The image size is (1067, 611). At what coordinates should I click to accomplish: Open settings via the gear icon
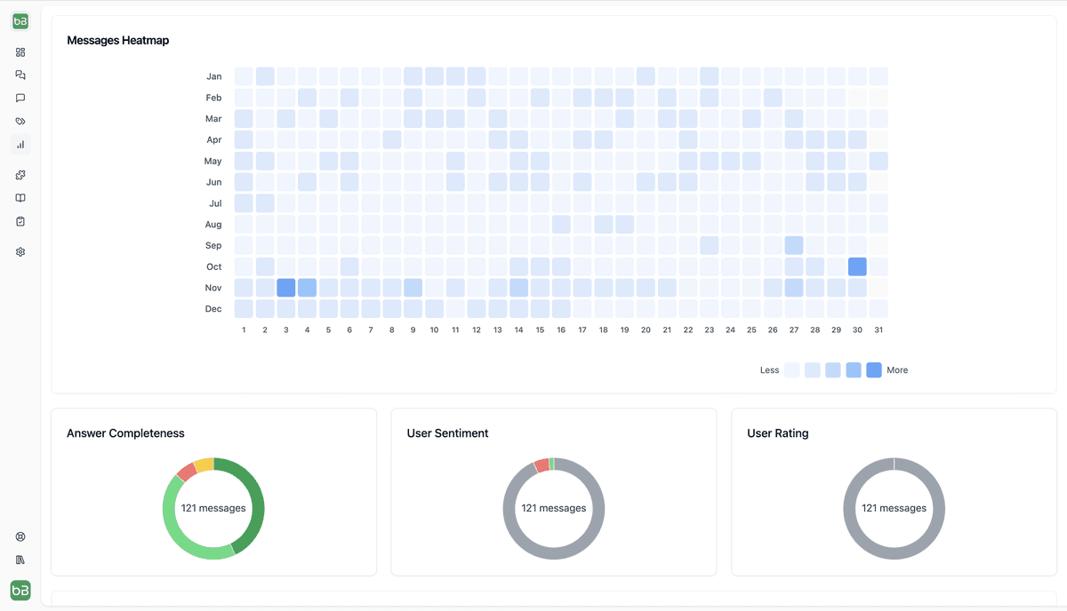coord(20,252)
